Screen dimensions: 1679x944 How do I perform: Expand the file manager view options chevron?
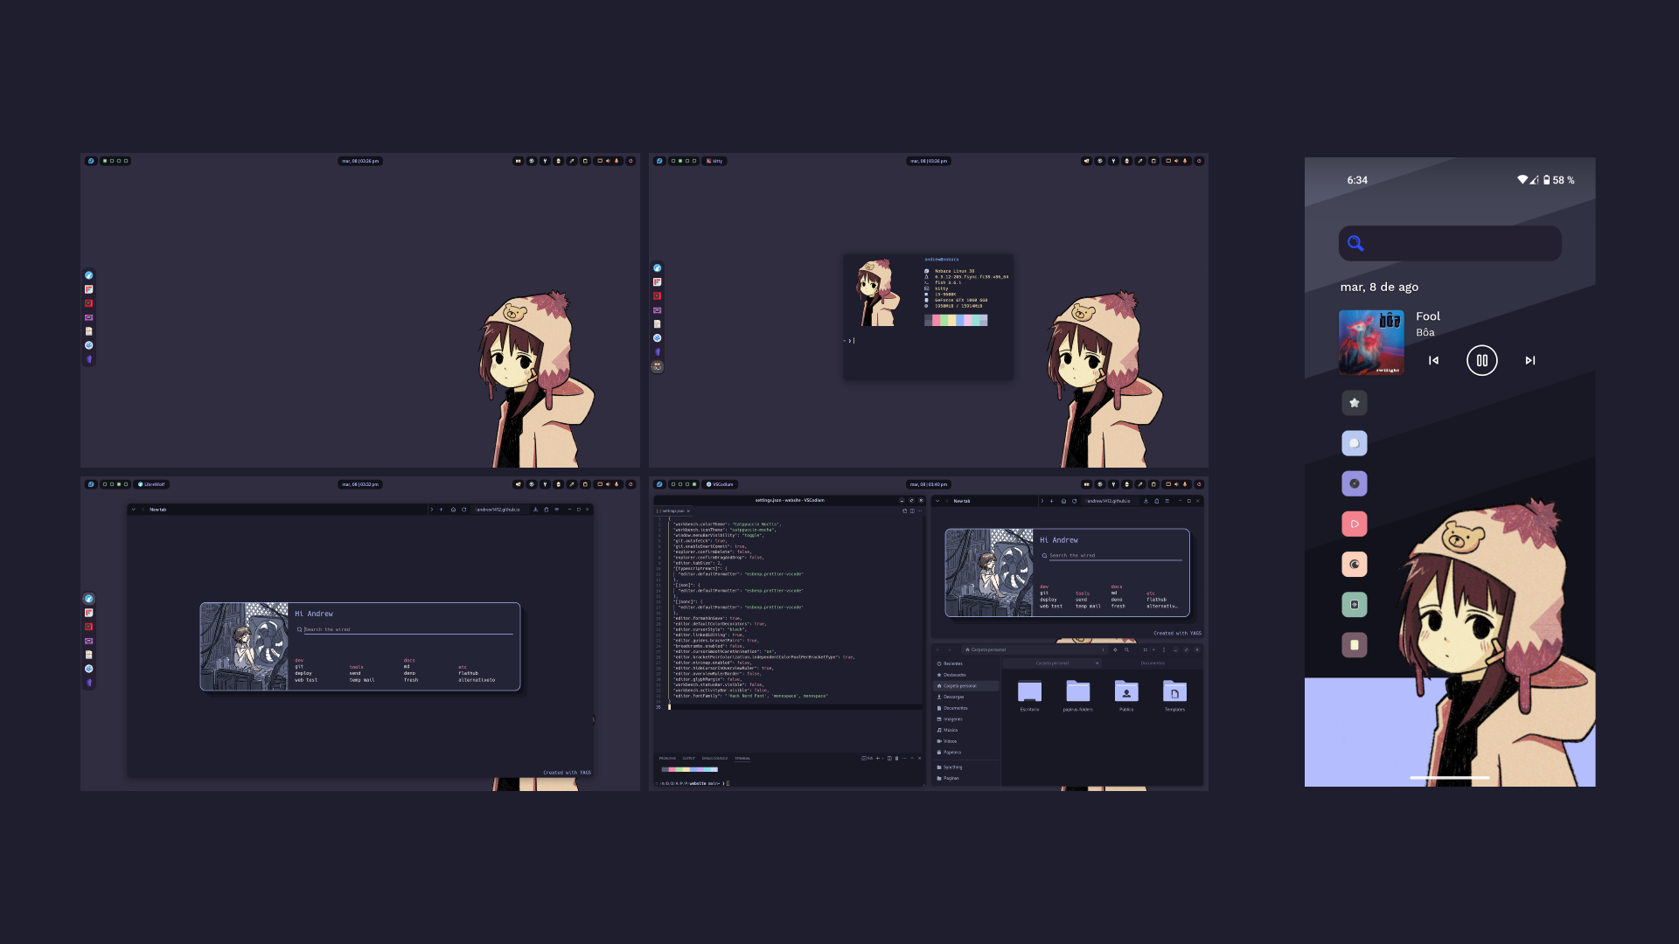1153,649
